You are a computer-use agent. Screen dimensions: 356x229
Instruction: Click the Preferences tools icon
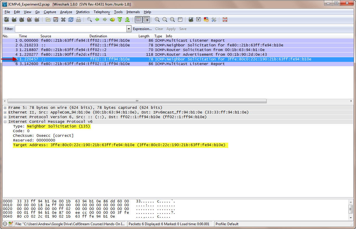click(214, 20)
